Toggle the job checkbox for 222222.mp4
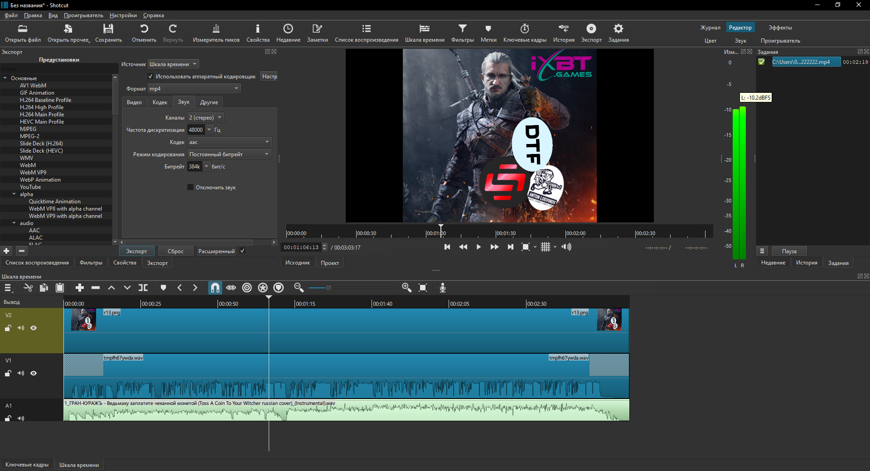Viewport: 870px width, 471px height. [761, 62]
